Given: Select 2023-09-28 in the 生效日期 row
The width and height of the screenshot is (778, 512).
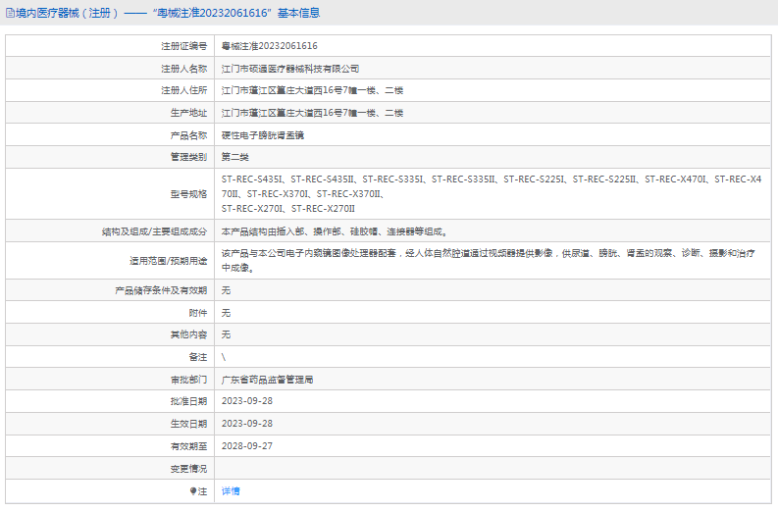Looking at the screenshot, I should click(247, 424).
